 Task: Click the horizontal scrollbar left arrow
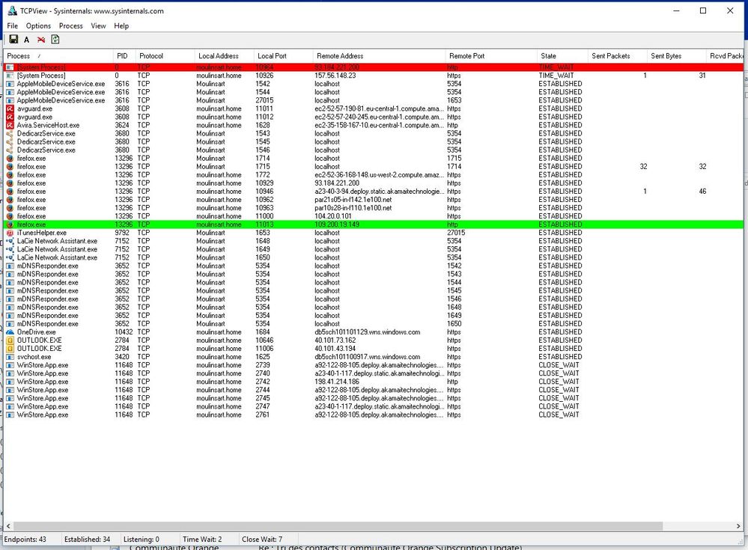(x=8, y=526)
